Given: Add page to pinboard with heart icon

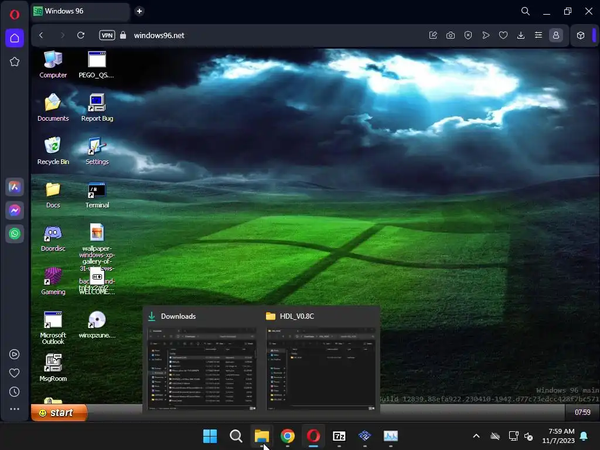Looking at the screenshot, I should click(x=503, y=35).
